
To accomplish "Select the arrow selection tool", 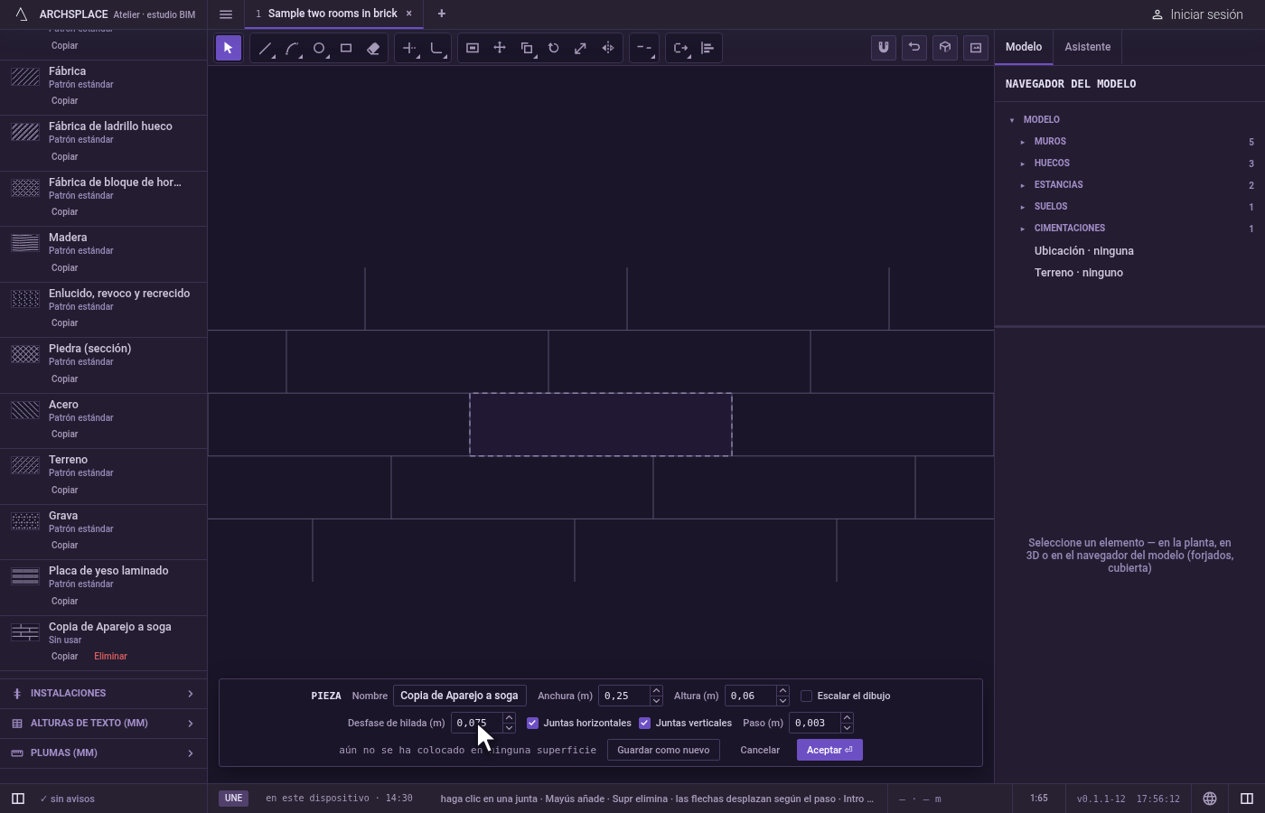I will click(x=229, y=48).
